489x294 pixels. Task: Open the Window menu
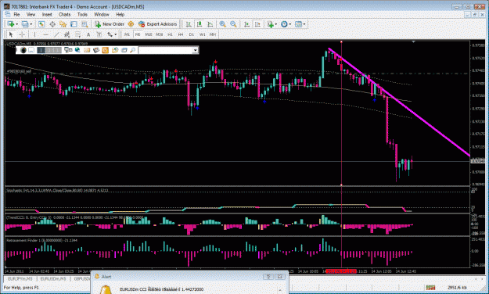coord(102,14)
